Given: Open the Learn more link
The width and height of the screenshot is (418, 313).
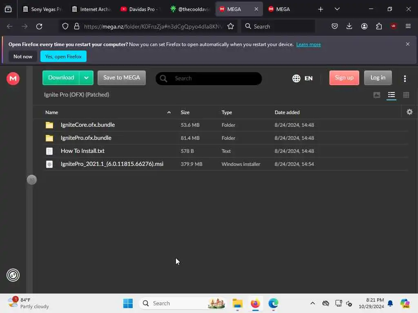Looking at the screenshot, I should (x=309, y=44).
